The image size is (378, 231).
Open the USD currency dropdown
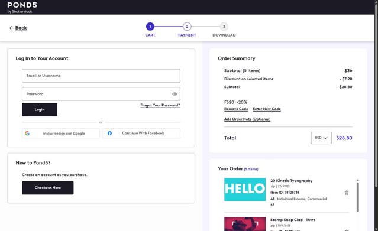tap(321, 138)
